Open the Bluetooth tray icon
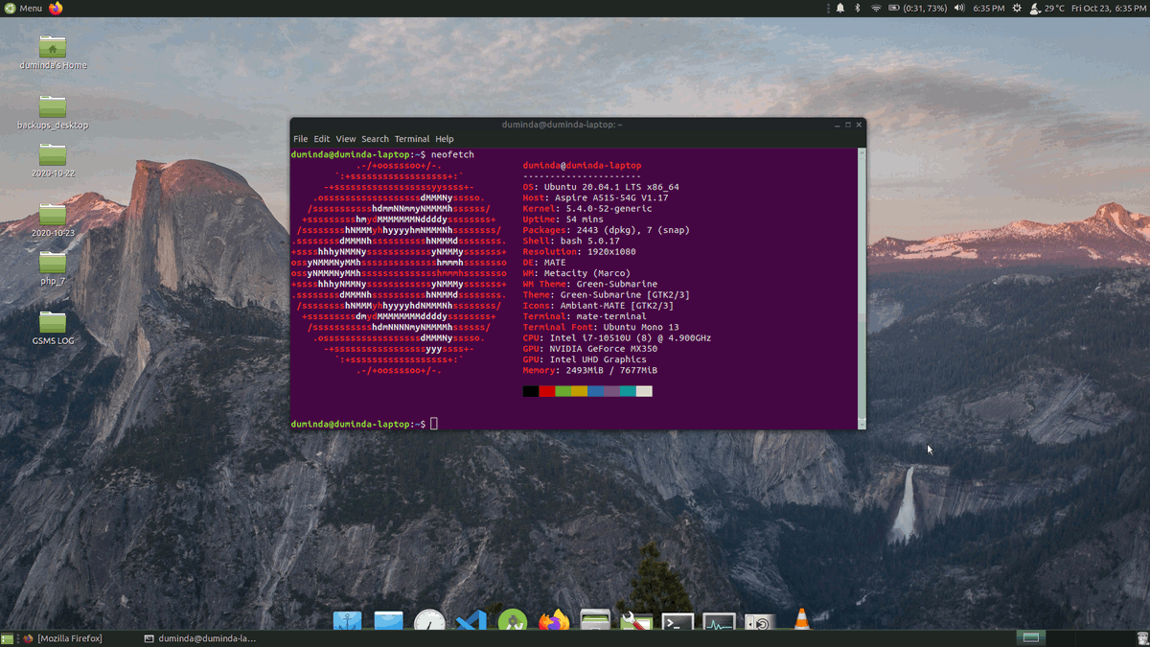 pos(858,8)
